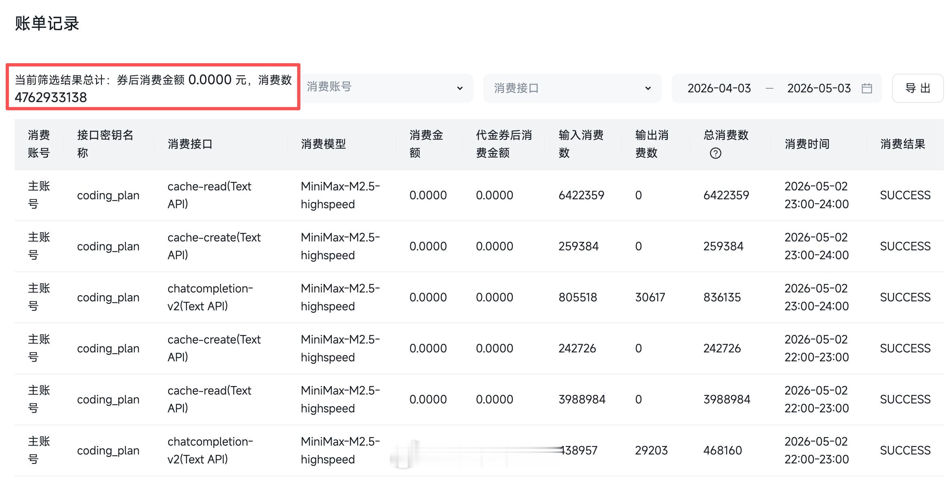The height and width of the screenshot is (478, 948).
Task: Click the 259384 total cell
Action: tap(723, 246)
